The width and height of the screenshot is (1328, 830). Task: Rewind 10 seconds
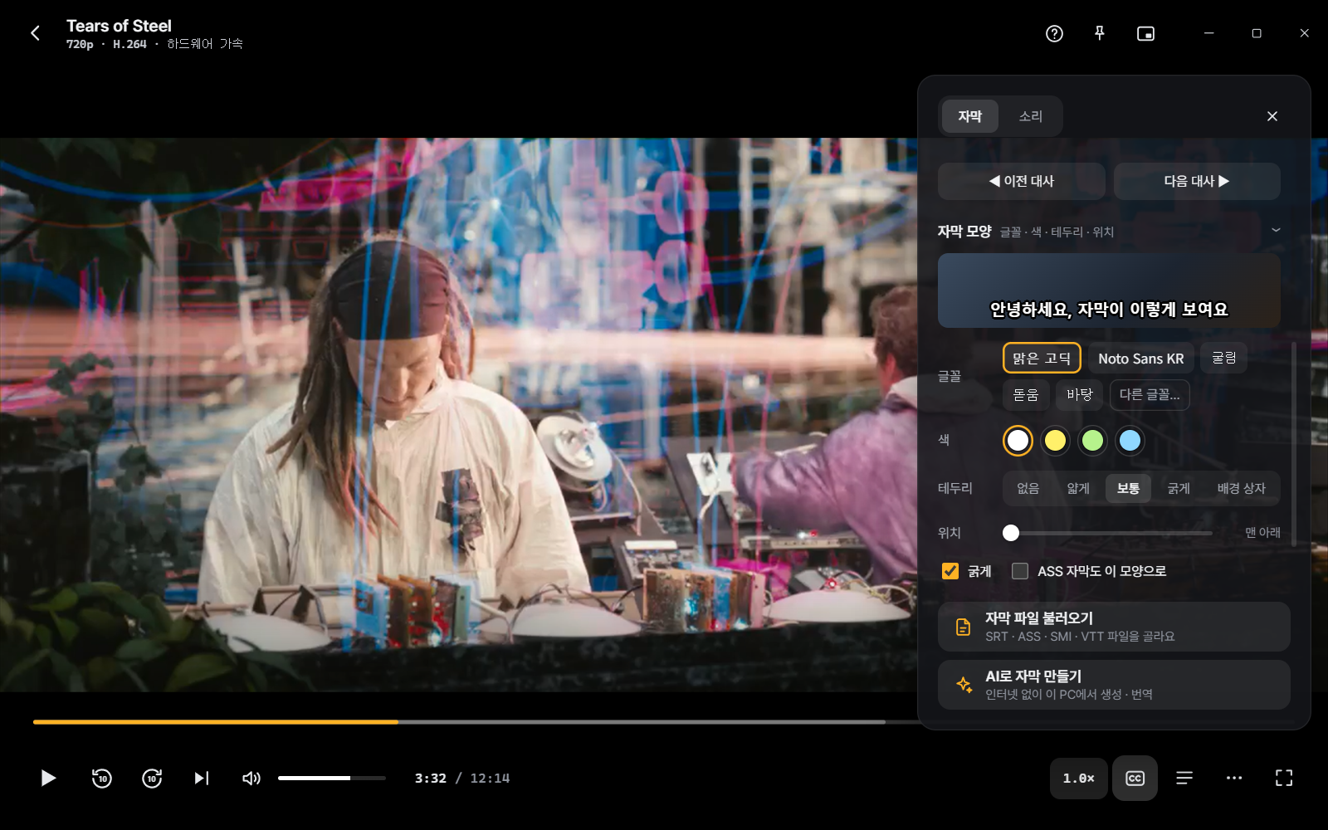[101, 778]
